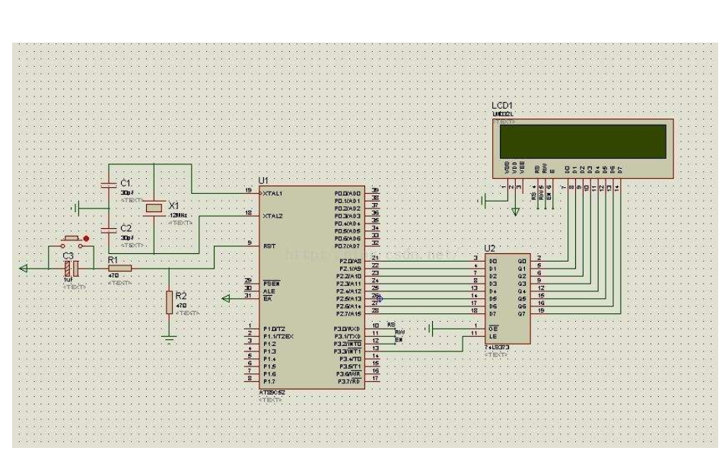This screenshot has height=451, width=722.
Task: Select ground symbol below resistor R2
Action: (170, 341)
